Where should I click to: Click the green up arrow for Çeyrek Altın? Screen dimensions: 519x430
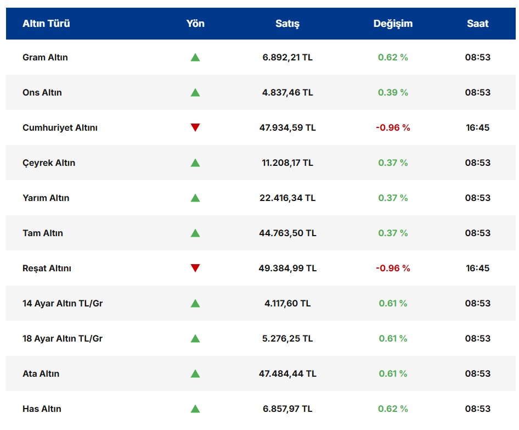tap(195, 163)
